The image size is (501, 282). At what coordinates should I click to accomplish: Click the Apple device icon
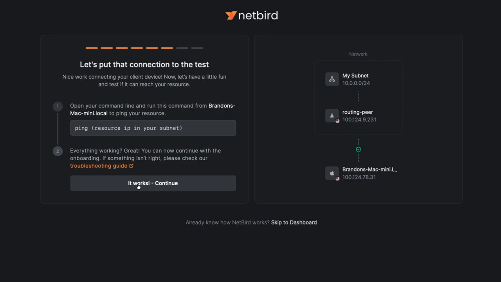(332, 173)
